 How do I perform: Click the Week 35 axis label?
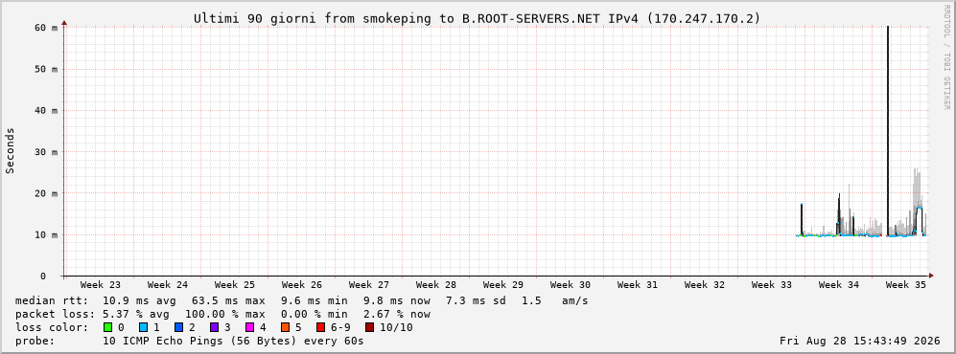[x=905, y=285]
